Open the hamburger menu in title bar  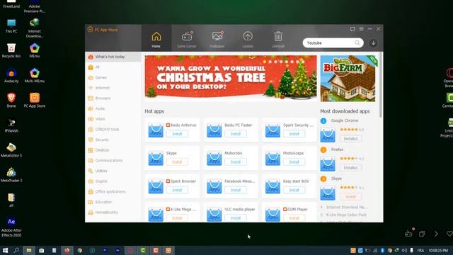coord(362,29)
